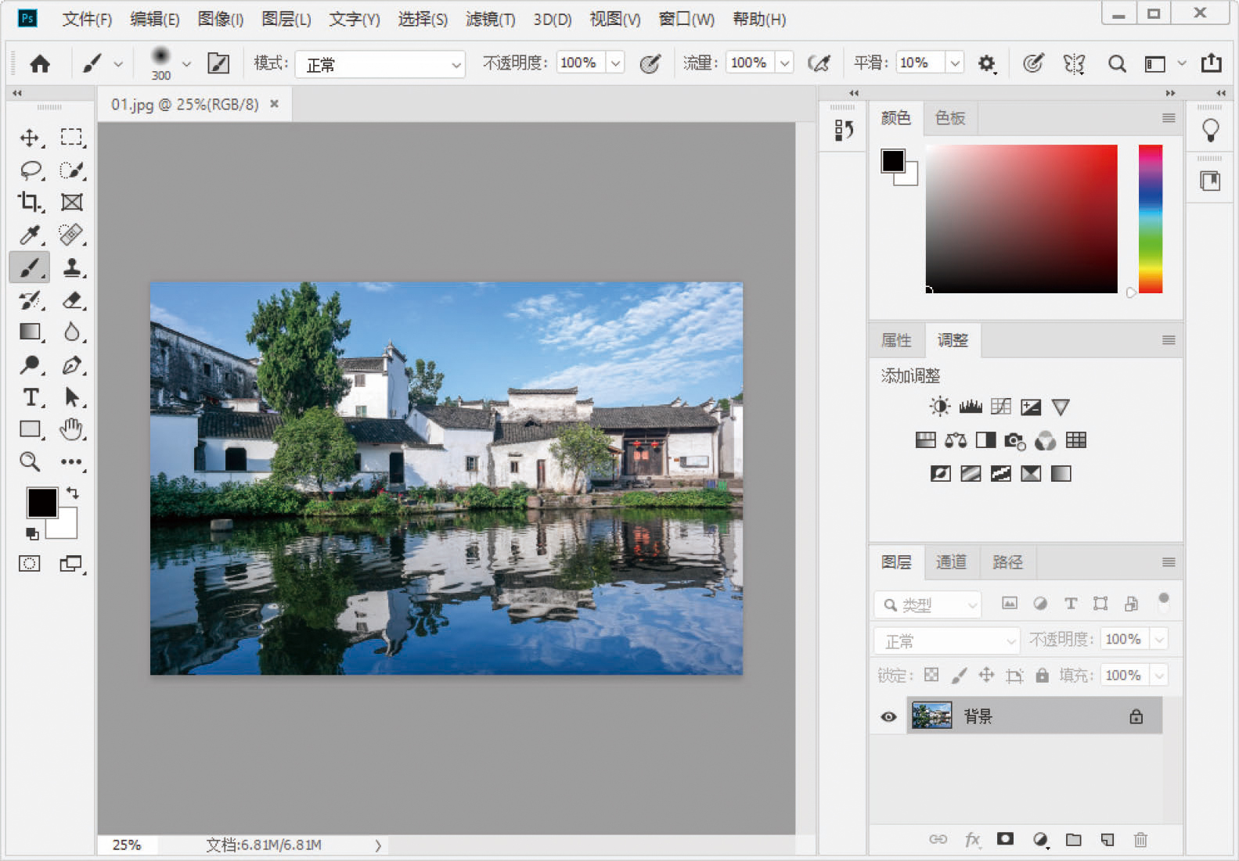The height and width of the screenshot is (861, 1239).
Task: Open the brush preset picker dropdown
Action: tap(186, 64)
